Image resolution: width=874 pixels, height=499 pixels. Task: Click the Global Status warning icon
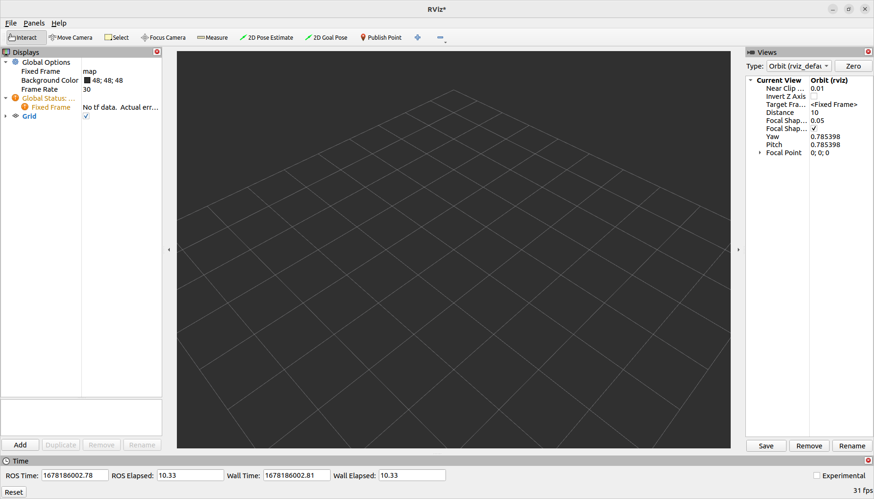(16, 98)
